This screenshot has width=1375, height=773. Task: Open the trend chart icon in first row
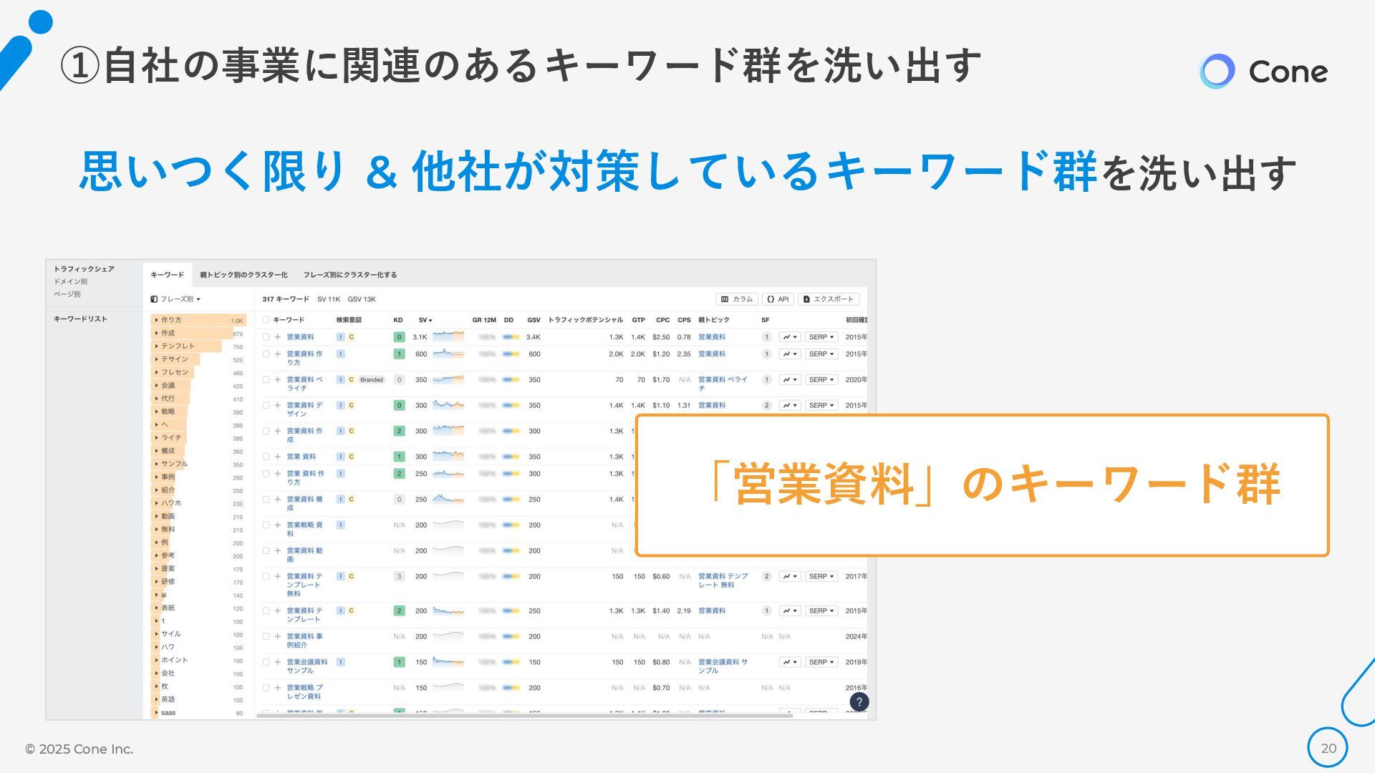(x=789, y=337)
